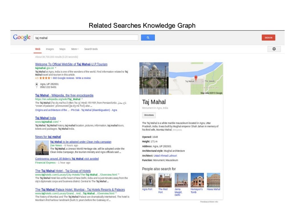The image size is (292, 219).
Task: Click Jama Masjid, Delhi thumbnail image
Action: click(181, 180)
